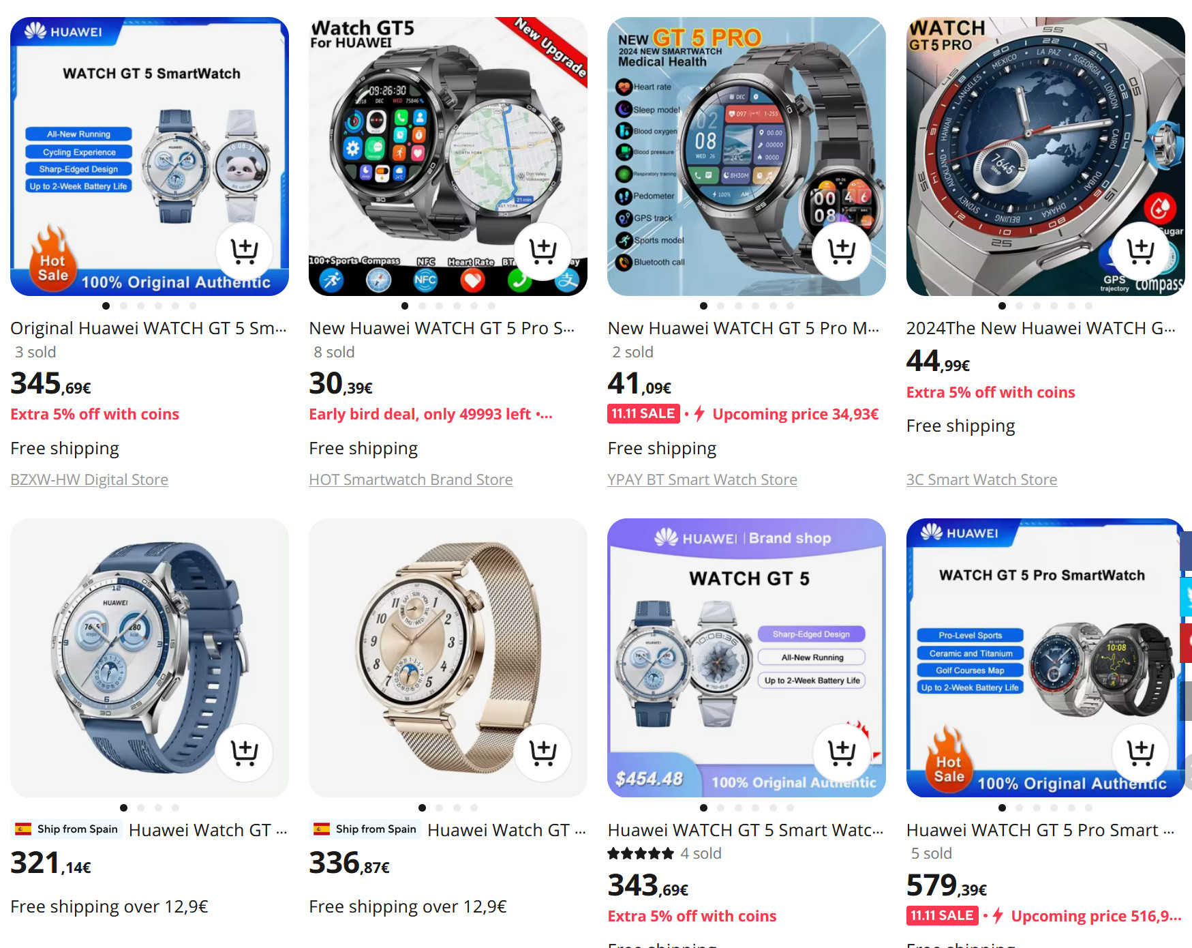Image resolution: width=1192 pixels, height=948 pixels.
Task: Click Extra 5% off with coins on 345,69€ item
Action: (95, 414)
